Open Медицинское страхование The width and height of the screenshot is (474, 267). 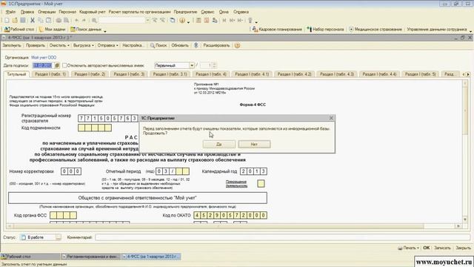pyautogui.click(x=375, y=30)
